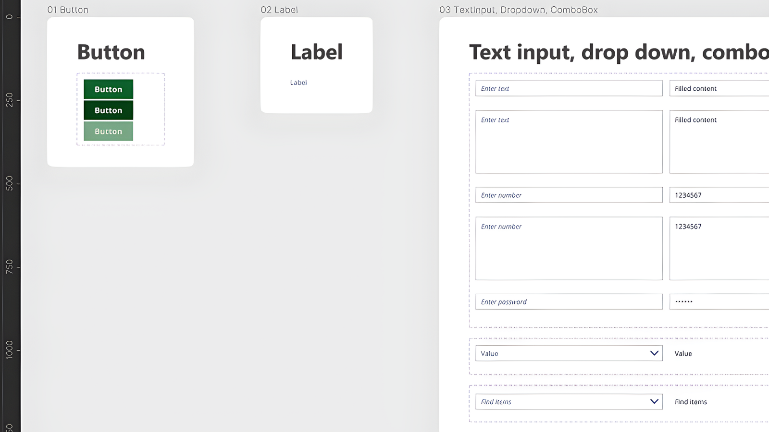Click the multiline Enter number area
769x432 pixels.
[x=569, y=249]
